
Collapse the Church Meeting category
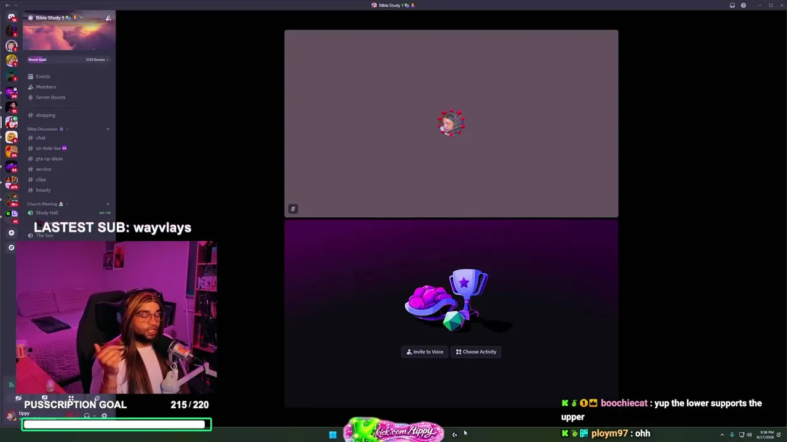pos(67,204)
